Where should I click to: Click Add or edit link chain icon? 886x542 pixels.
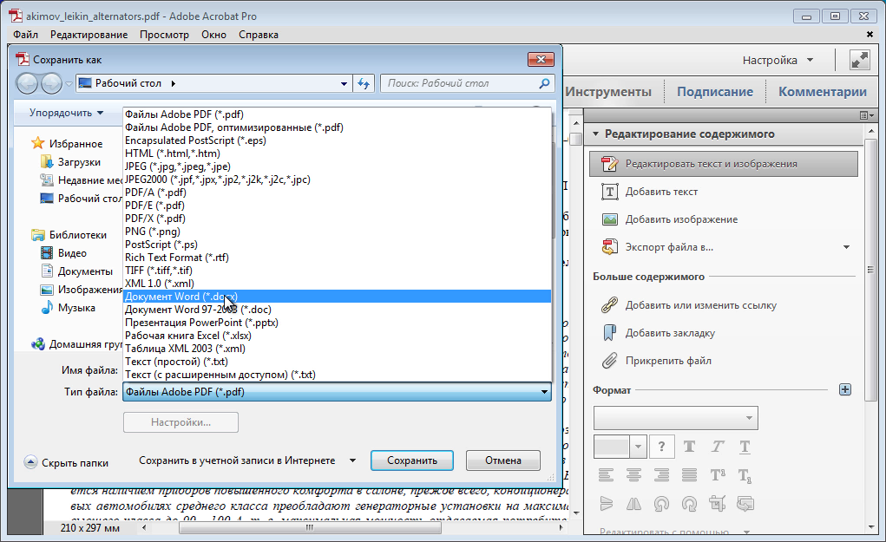[x=609, y=305]
